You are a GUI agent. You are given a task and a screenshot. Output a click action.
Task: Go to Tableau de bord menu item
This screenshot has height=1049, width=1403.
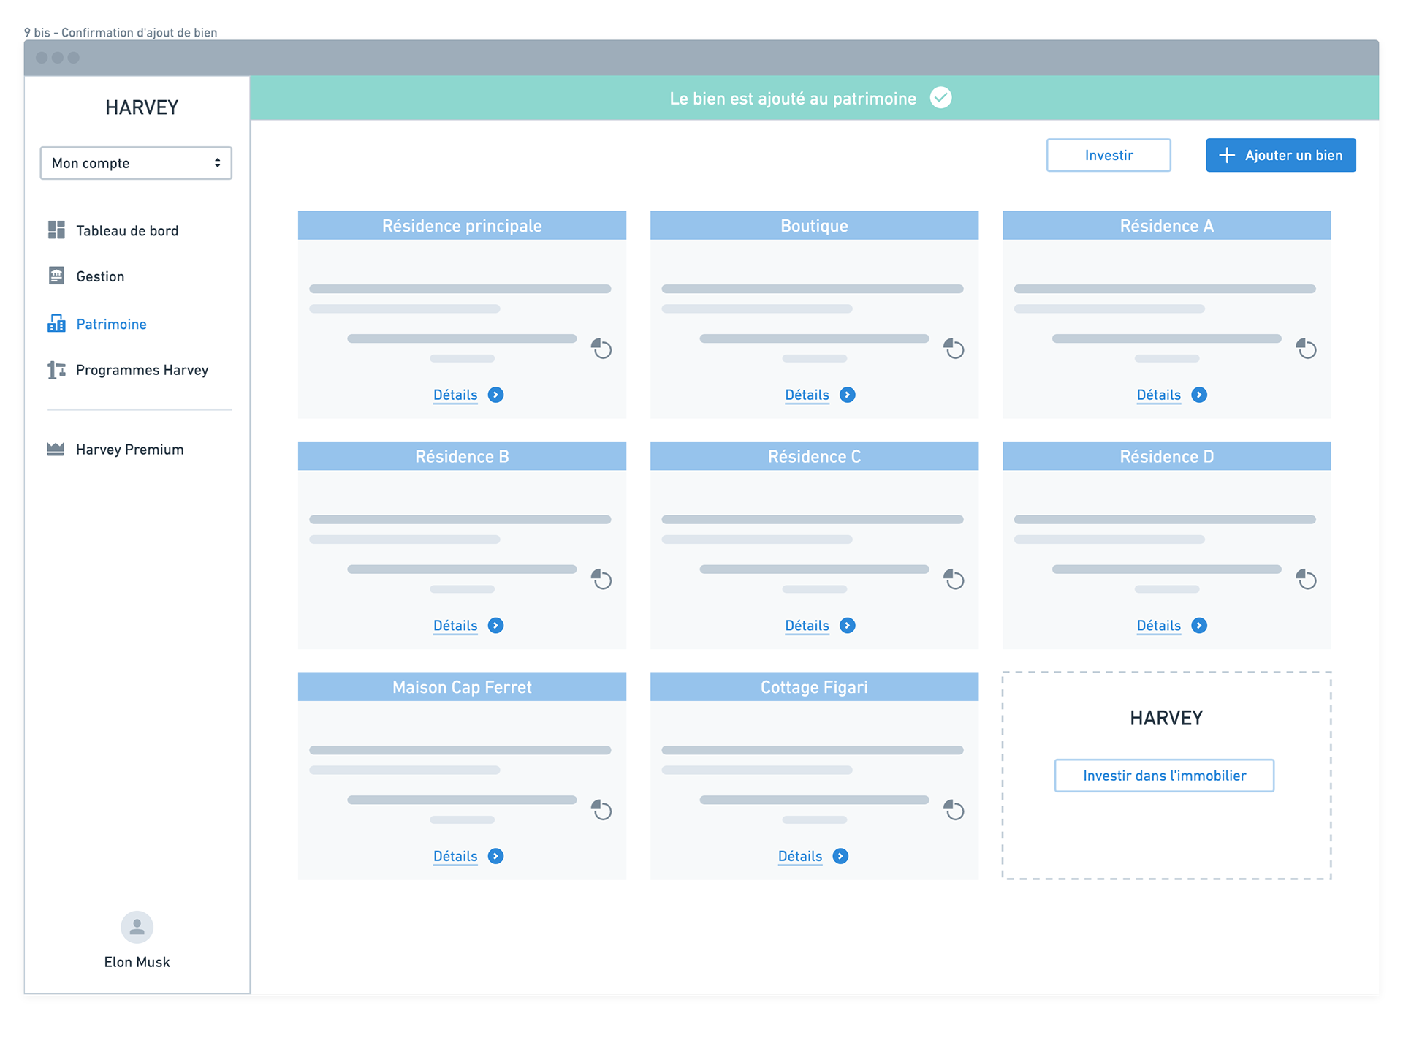click(x=127, y=230)
